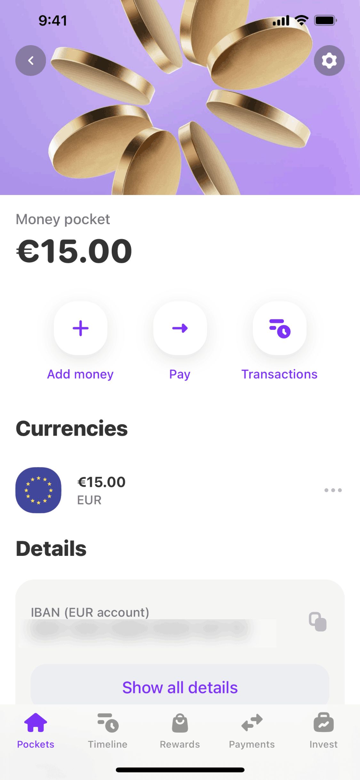360x780 pixels.
Task: Expand Show all details
Action: point(180,687)
